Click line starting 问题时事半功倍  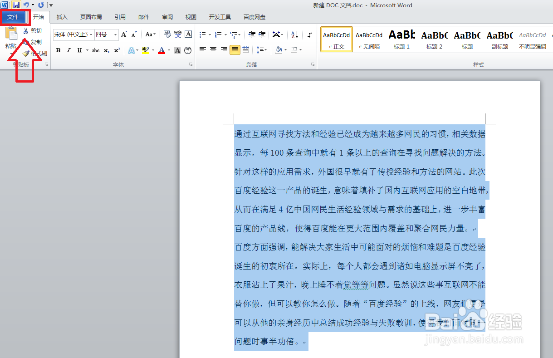click(x=271, y=341)
